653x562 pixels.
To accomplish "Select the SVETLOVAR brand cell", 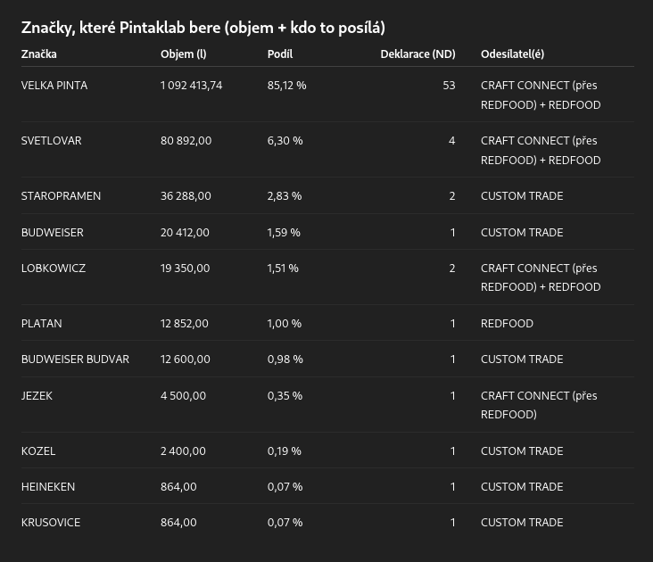I will 52,141.
